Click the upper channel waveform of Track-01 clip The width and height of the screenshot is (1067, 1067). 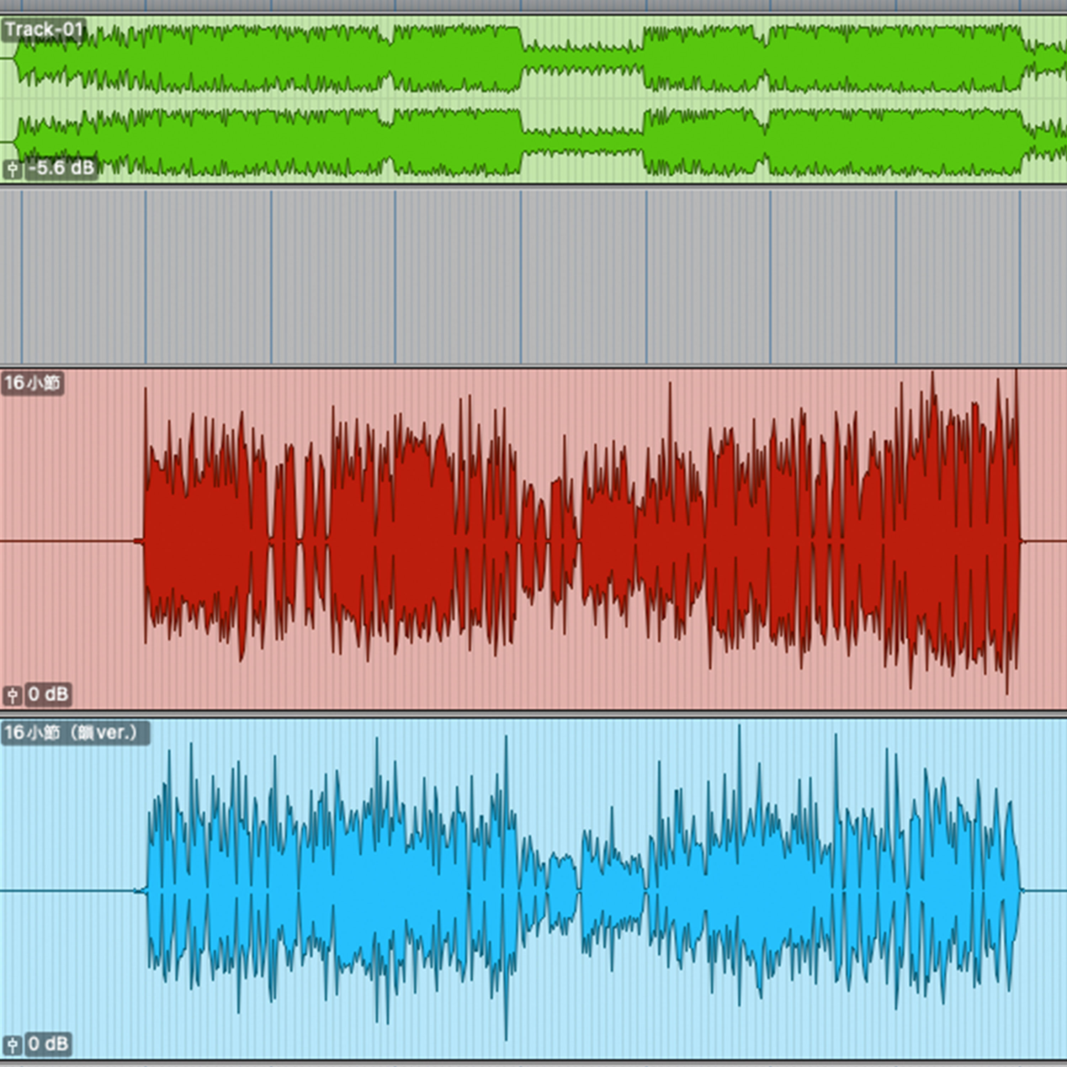click(x=276, y=58)
